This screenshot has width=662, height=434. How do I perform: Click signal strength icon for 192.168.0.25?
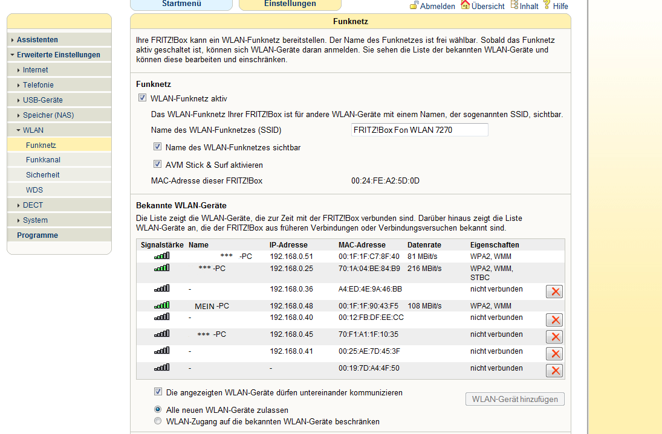click(161, 268)
